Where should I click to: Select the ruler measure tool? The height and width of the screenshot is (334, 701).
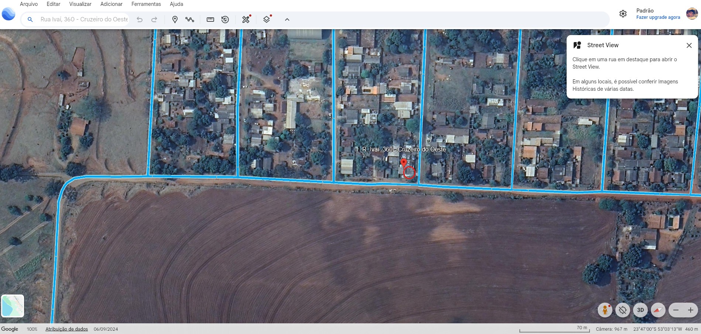[x=210, y=20]
